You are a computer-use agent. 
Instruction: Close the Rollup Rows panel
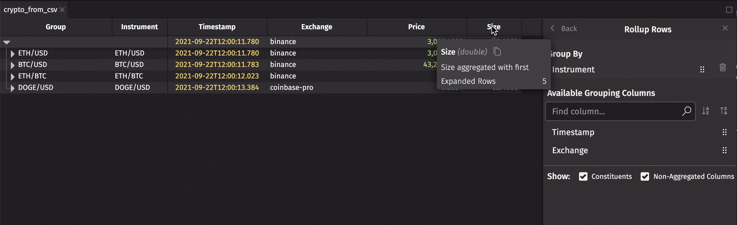[726, 28]
